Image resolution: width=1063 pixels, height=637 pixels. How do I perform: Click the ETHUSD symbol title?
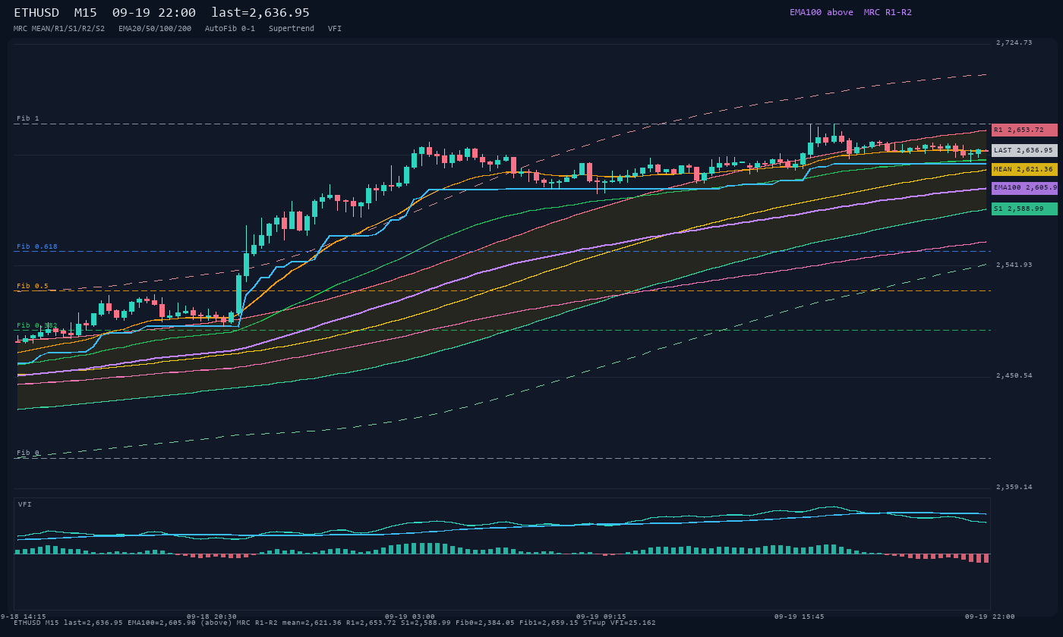pyautogui.click(x=36, y=13)
